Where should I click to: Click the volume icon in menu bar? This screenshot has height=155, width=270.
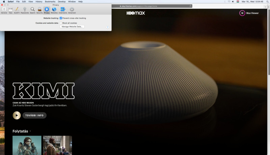233,2
